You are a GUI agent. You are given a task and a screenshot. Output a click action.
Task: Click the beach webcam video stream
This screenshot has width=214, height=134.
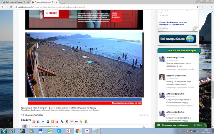tap(84, 65)
